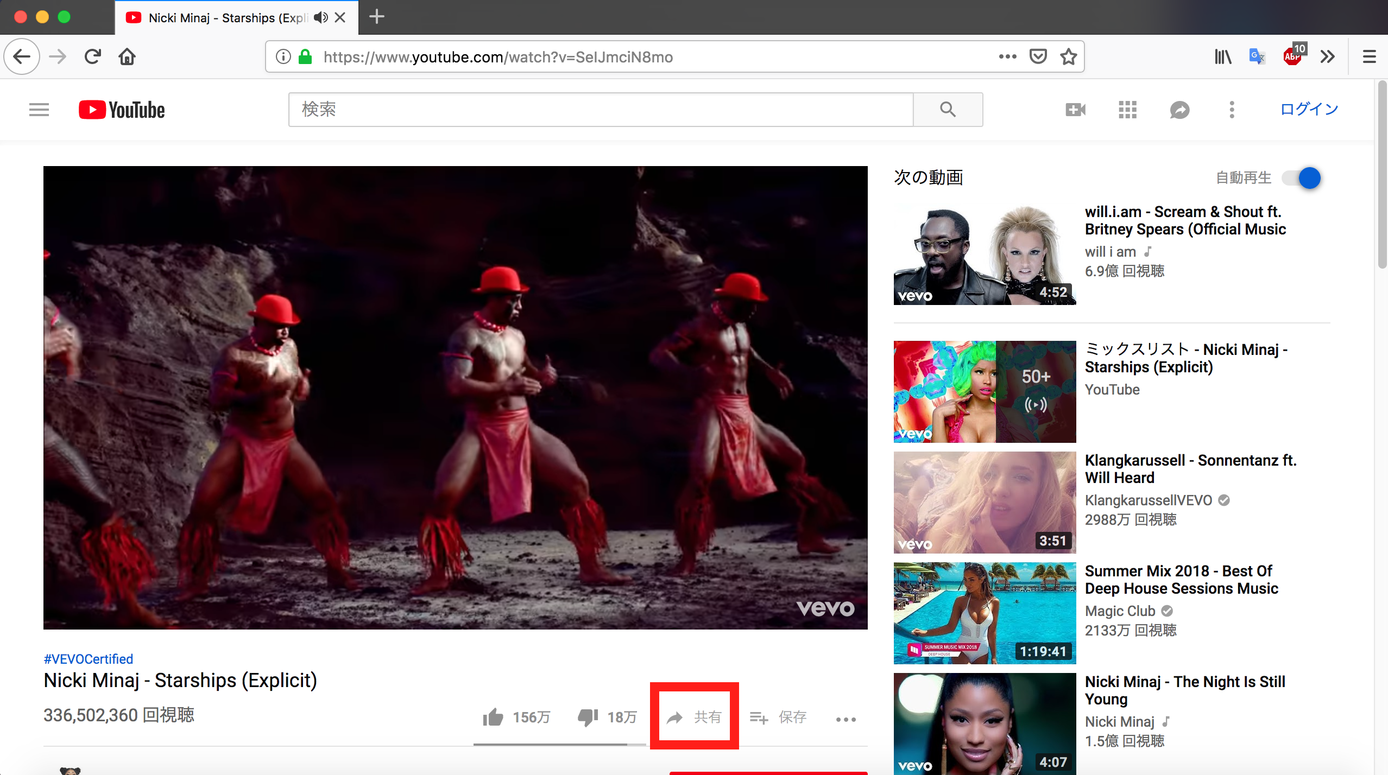Click the ログイン sign-in link
Viewport: 1388px width, 775px height.
[1309, 109]
